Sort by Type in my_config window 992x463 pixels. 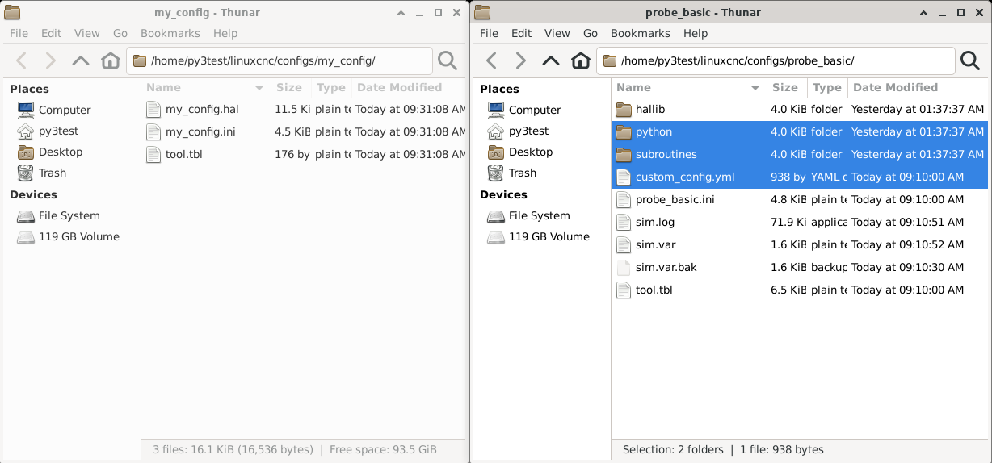coord(331,87)
